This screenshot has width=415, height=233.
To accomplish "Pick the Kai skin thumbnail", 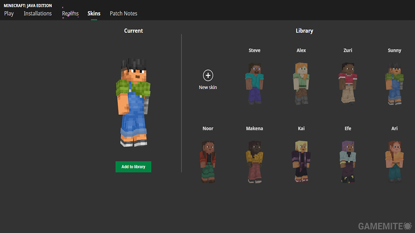I will (x=301, y=162).
